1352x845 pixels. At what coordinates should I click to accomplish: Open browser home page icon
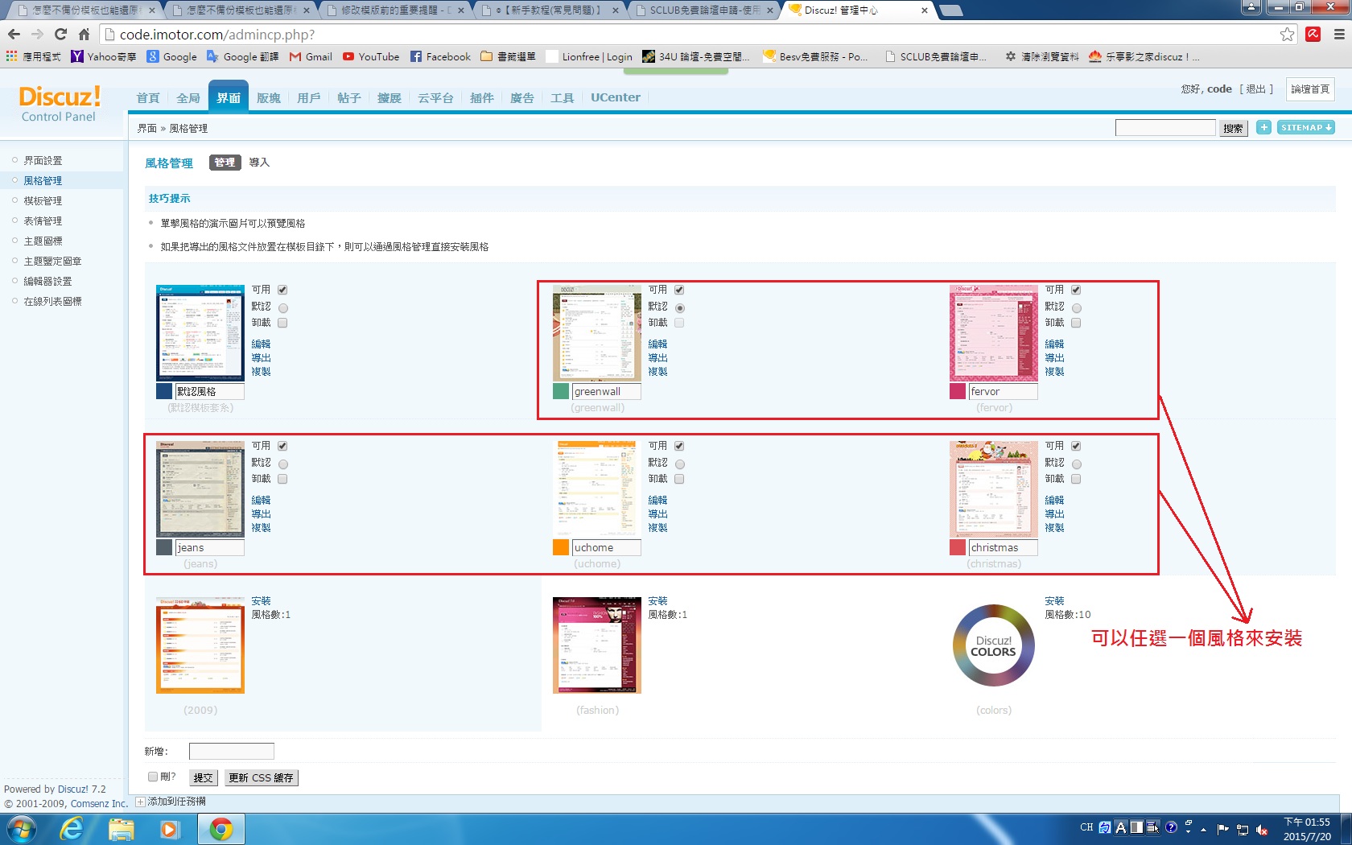click(84, 34)
